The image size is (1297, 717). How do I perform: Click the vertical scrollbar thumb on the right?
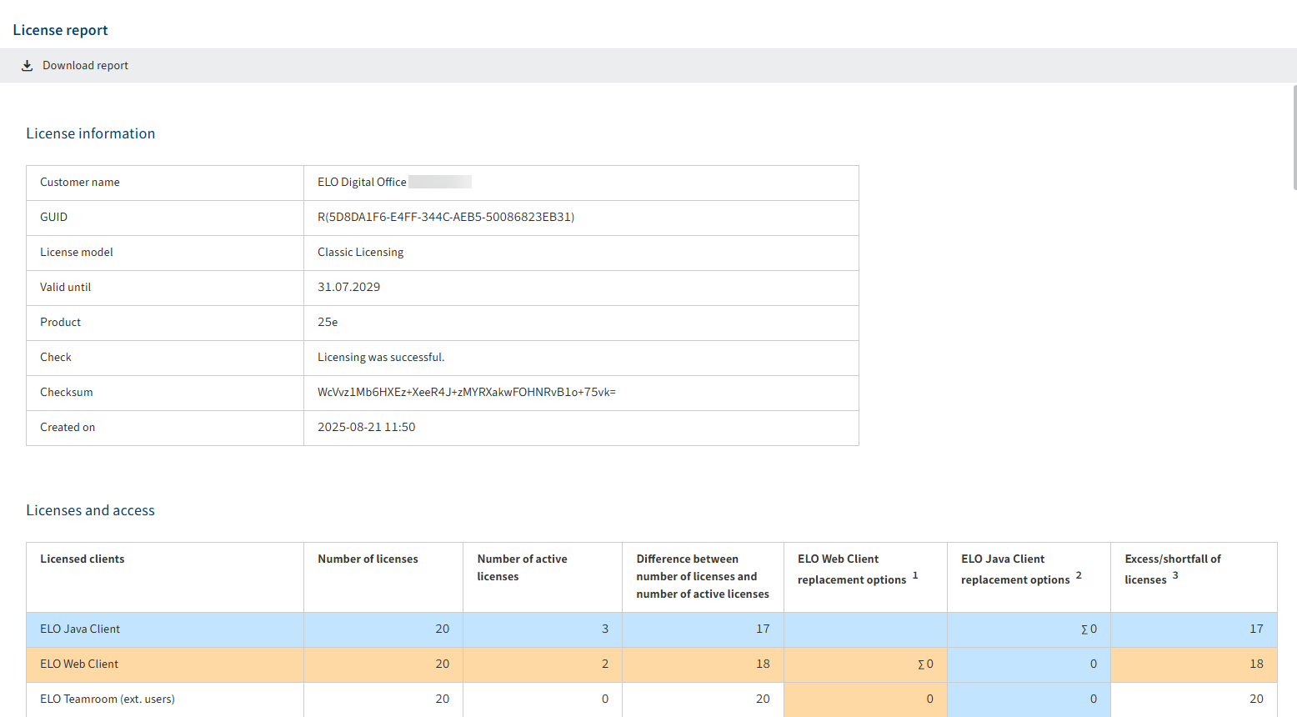[1294, 138]
